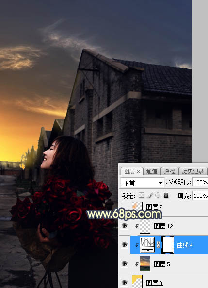Hide 图层 5 via eye icon
The width and height of the screenshot is (208, 288).
pos(125,264)
